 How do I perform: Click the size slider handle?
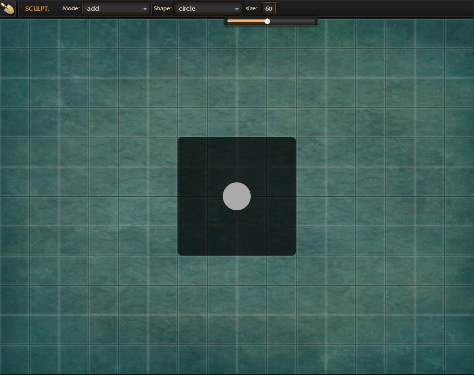267,21
